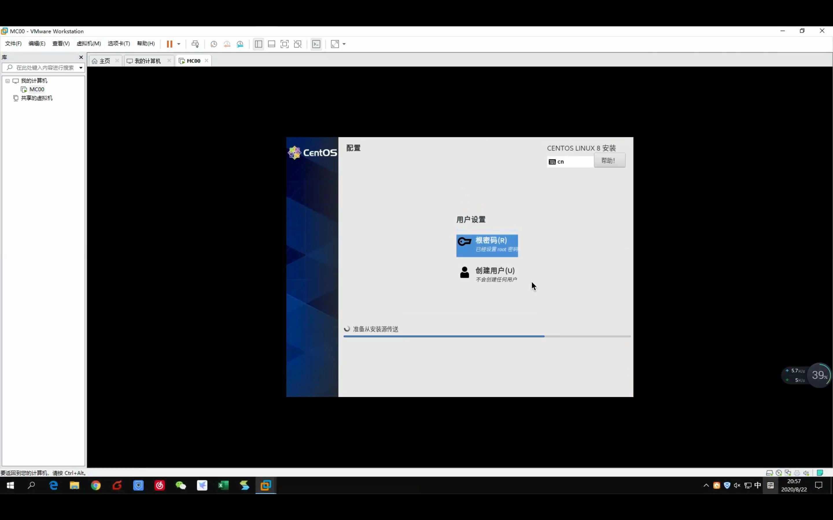Take a snapshot of this virtual machine
Screen dimensions: 833x520
(214, 44)
